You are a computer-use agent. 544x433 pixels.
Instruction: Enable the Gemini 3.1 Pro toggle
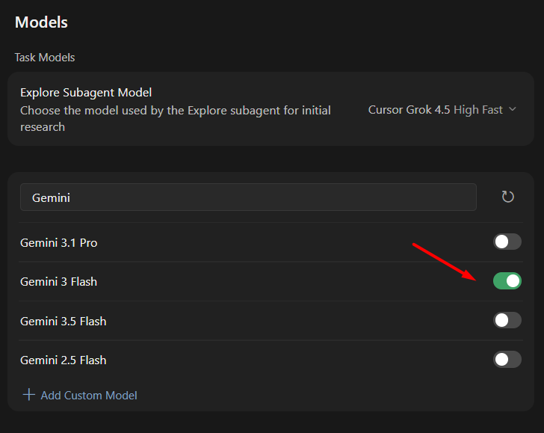click(x=507, y=242)
